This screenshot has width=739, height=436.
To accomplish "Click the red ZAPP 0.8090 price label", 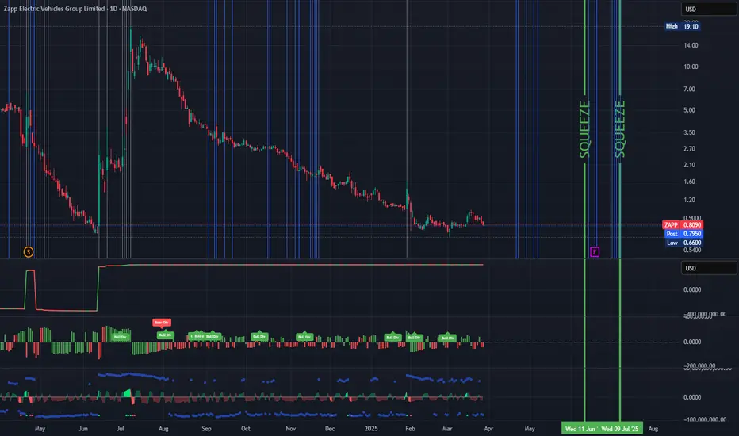I will [683, 225].
